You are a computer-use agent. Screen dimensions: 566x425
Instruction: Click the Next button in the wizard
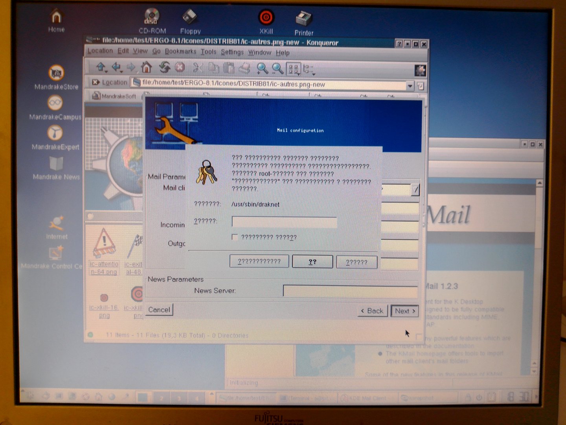click(405, 311)
